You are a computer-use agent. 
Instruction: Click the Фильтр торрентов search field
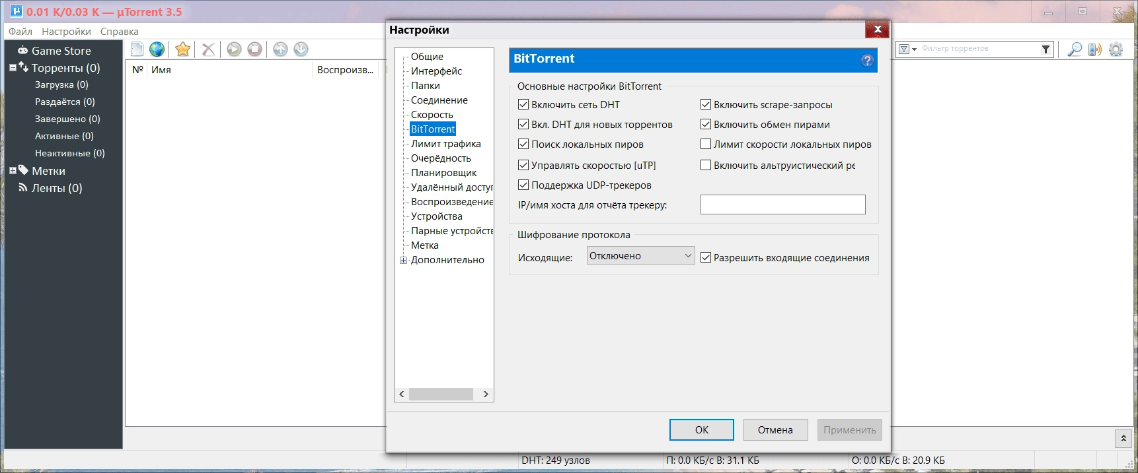pyautogui.click(x=979, y=49)
